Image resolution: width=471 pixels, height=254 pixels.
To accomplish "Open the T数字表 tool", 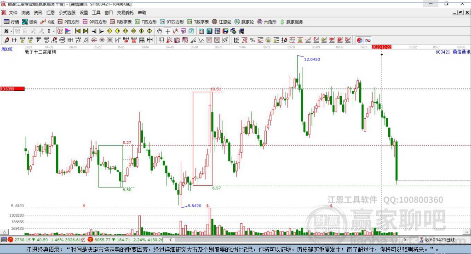I will (198, 22).
